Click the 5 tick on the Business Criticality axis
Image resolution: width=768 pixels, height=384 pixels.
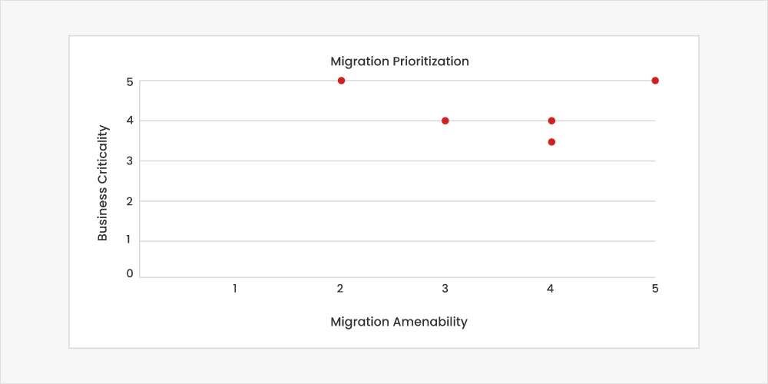(130, 81)
